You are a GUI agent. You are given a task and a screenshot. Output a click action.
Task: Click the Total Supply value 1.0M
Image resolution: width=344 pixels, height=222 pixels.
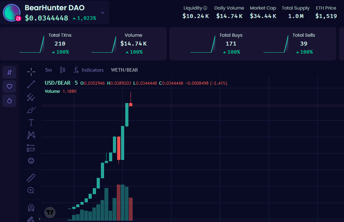tap(296, 16)
